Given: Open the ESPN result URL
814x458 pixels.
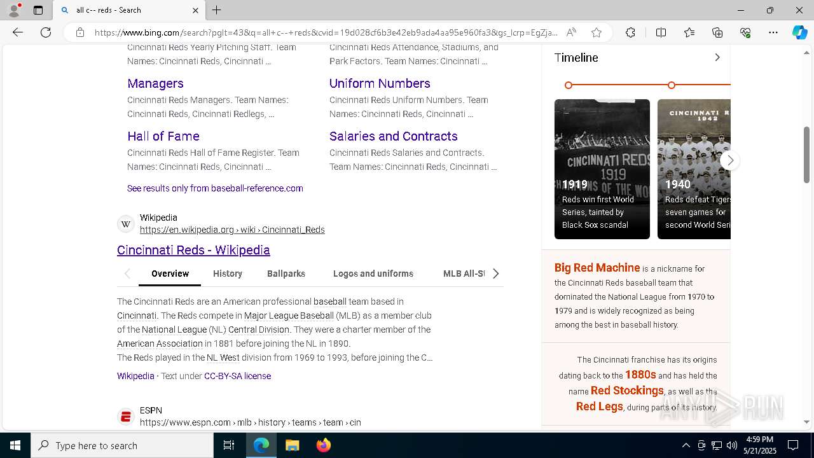Looking at the screenshot, I should tap(251, 422).
